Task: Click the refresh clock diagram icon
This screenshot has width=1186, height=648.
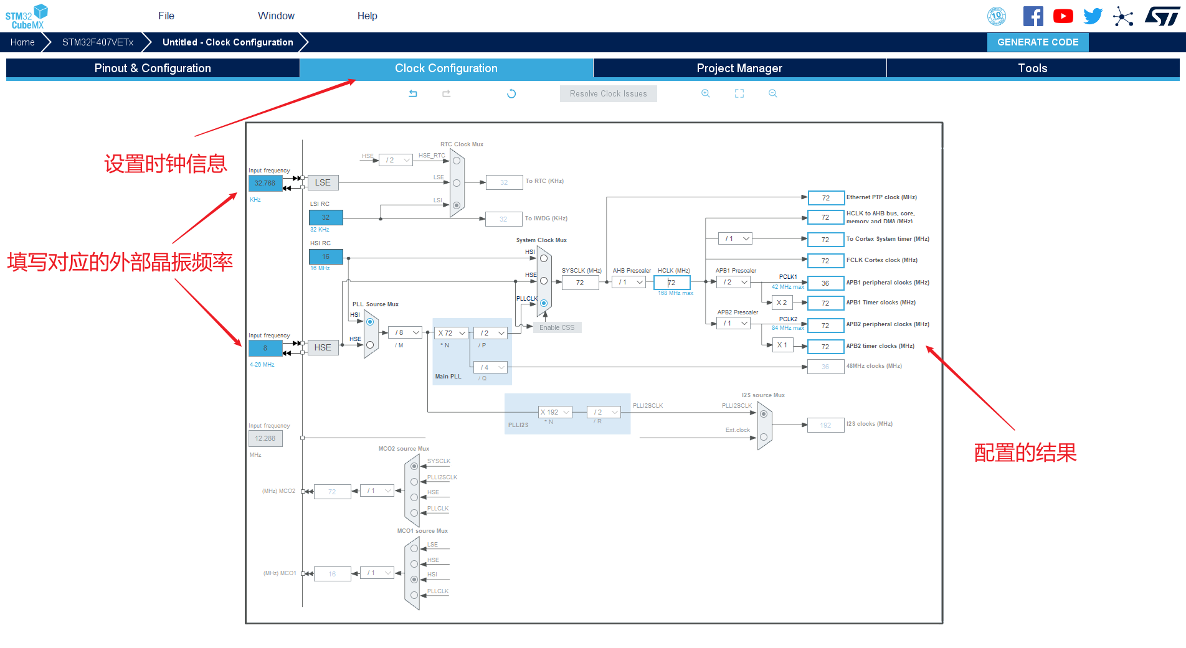Action: pos(511,93)
